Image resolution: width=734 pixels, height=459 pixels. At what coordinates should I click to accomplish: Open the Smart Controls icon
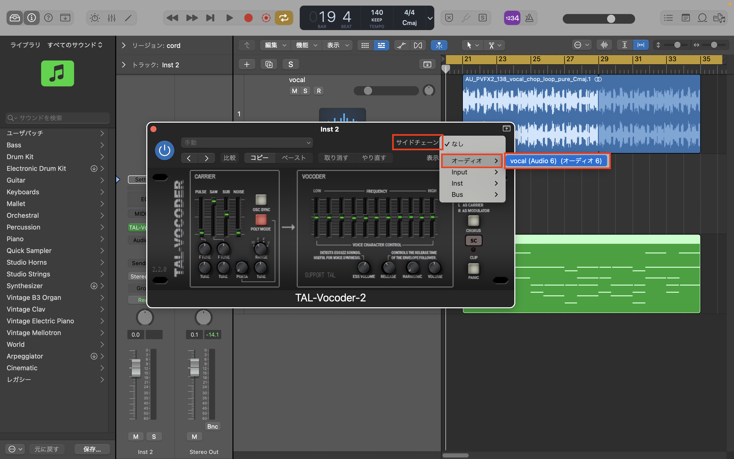click(95, 18)
